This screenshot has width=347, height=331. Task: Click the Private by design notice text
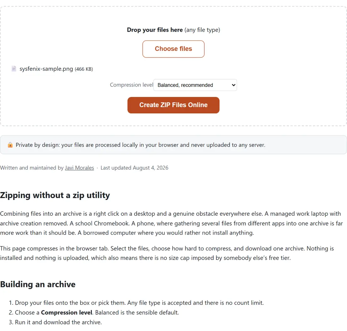(140, 145)
